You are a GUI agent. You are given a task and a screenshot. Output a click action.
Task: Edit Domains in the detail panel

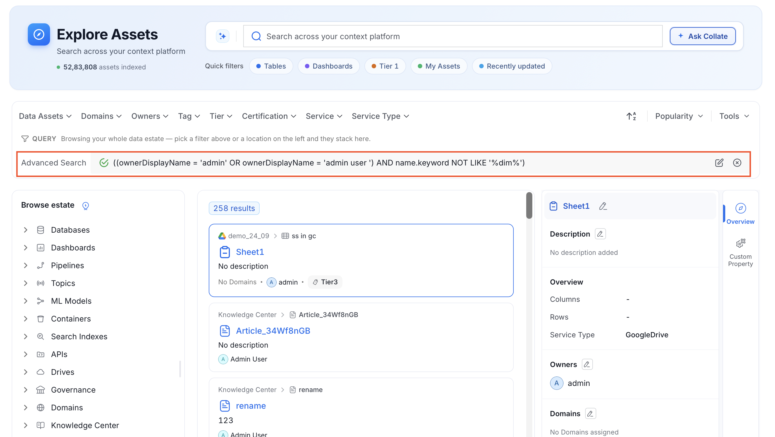tap(590, 414)
